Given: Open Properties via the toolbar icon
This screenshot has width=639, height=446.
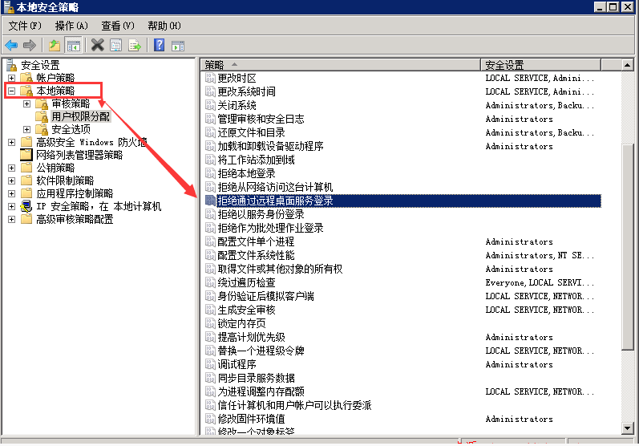Looking at the screenshot, I should (116, 45).
